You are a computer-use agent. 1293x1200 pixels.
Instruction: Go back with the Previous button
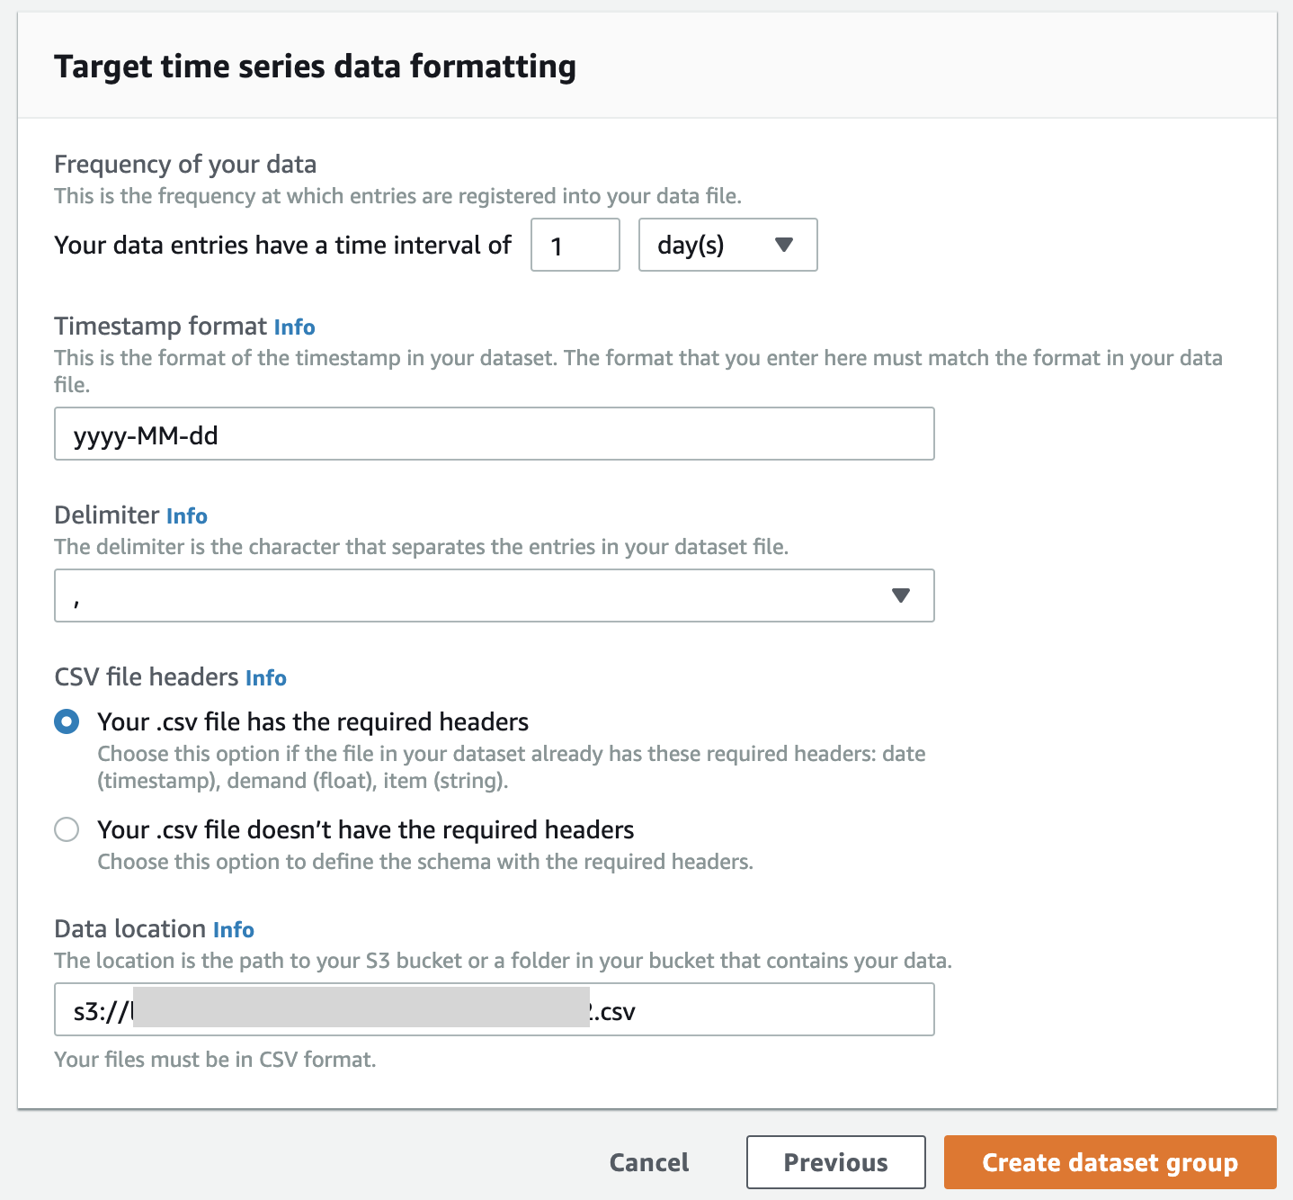tap(835, 1162)
